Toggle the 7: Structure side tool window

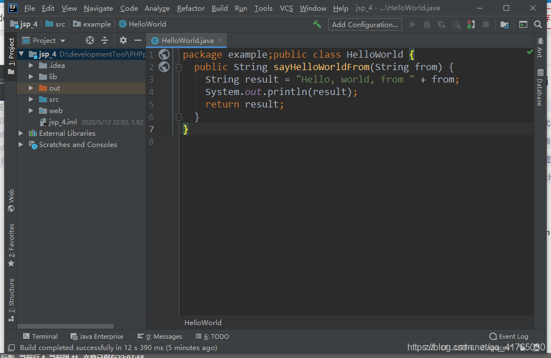point(11,300)
